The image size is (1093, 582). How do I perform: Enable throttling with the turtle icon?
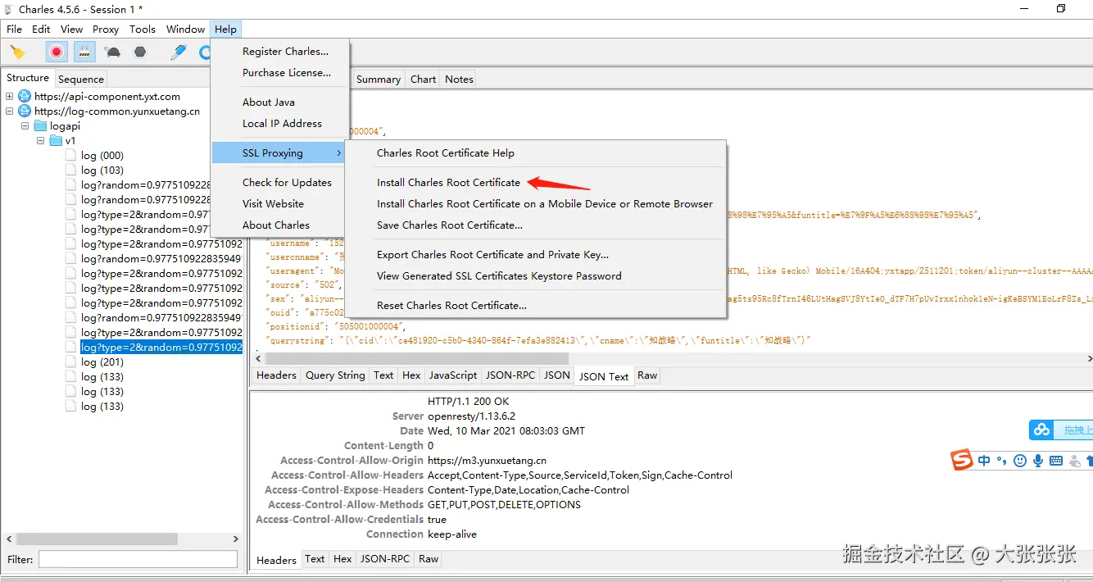(113, 52)
